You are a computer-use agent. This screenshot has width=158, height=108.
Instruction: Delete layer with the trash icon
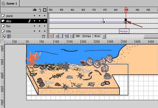coord(43,36)
